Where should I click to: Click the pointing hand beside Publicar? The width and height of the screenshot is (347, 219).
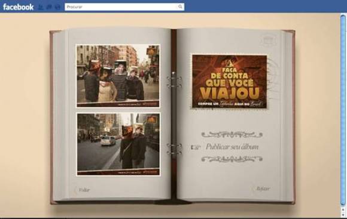point(195,147)
